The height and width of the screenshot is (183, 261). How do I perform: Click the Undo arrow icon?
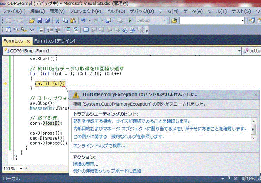(x=84, y=20)
